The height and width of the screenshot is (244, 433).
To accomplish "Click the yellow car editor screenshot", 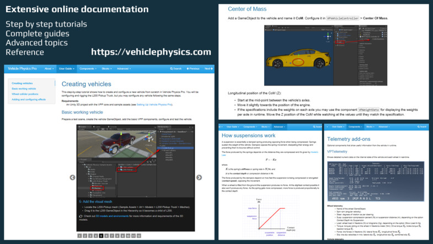I will pyautogui.click(x=325, y=55).
